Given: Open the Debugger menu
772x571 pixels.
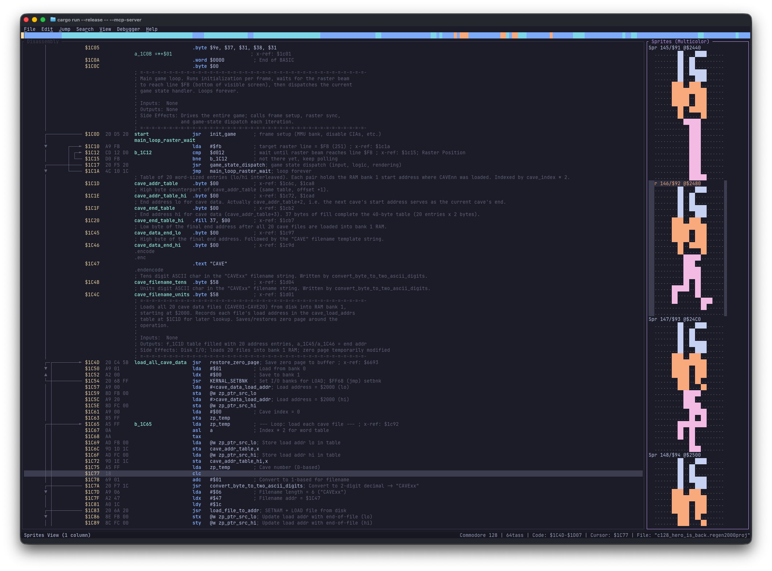Looking at the screenshot, I should (128, 29).
